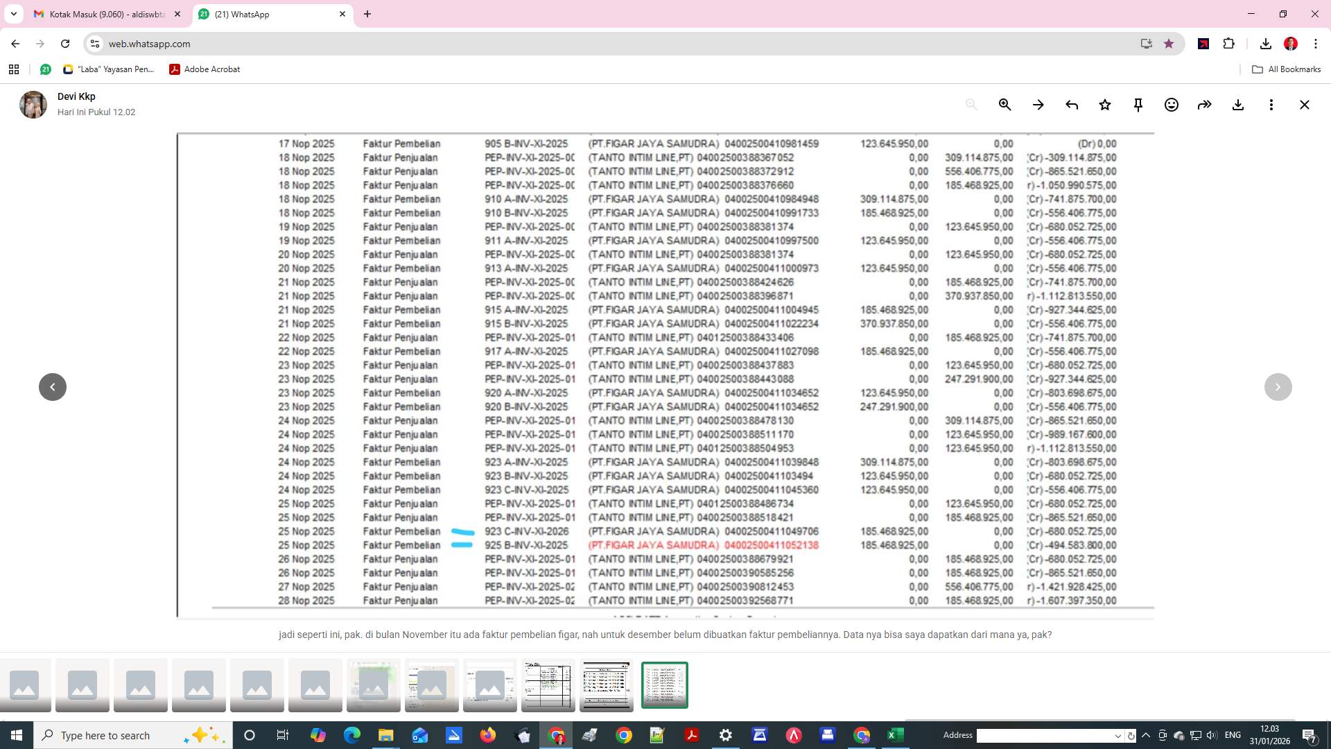Select the last spreadsheet thumbnail below

pos(664,685)
